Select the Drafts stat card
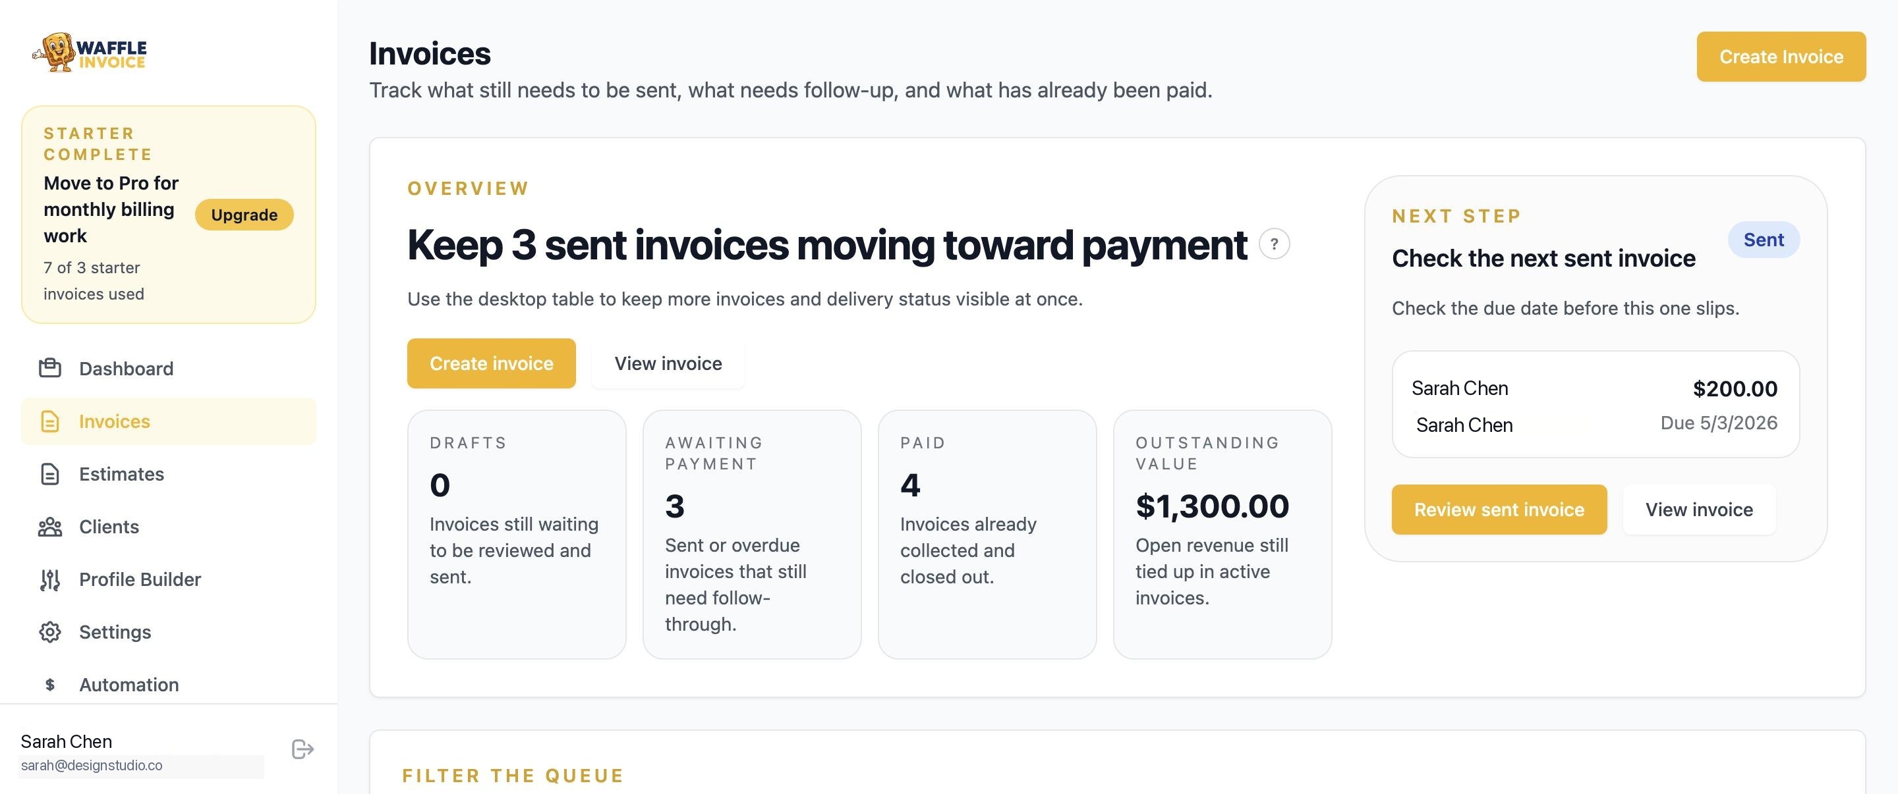Screen dimensions: 1898x794 (x=517, y=533)
